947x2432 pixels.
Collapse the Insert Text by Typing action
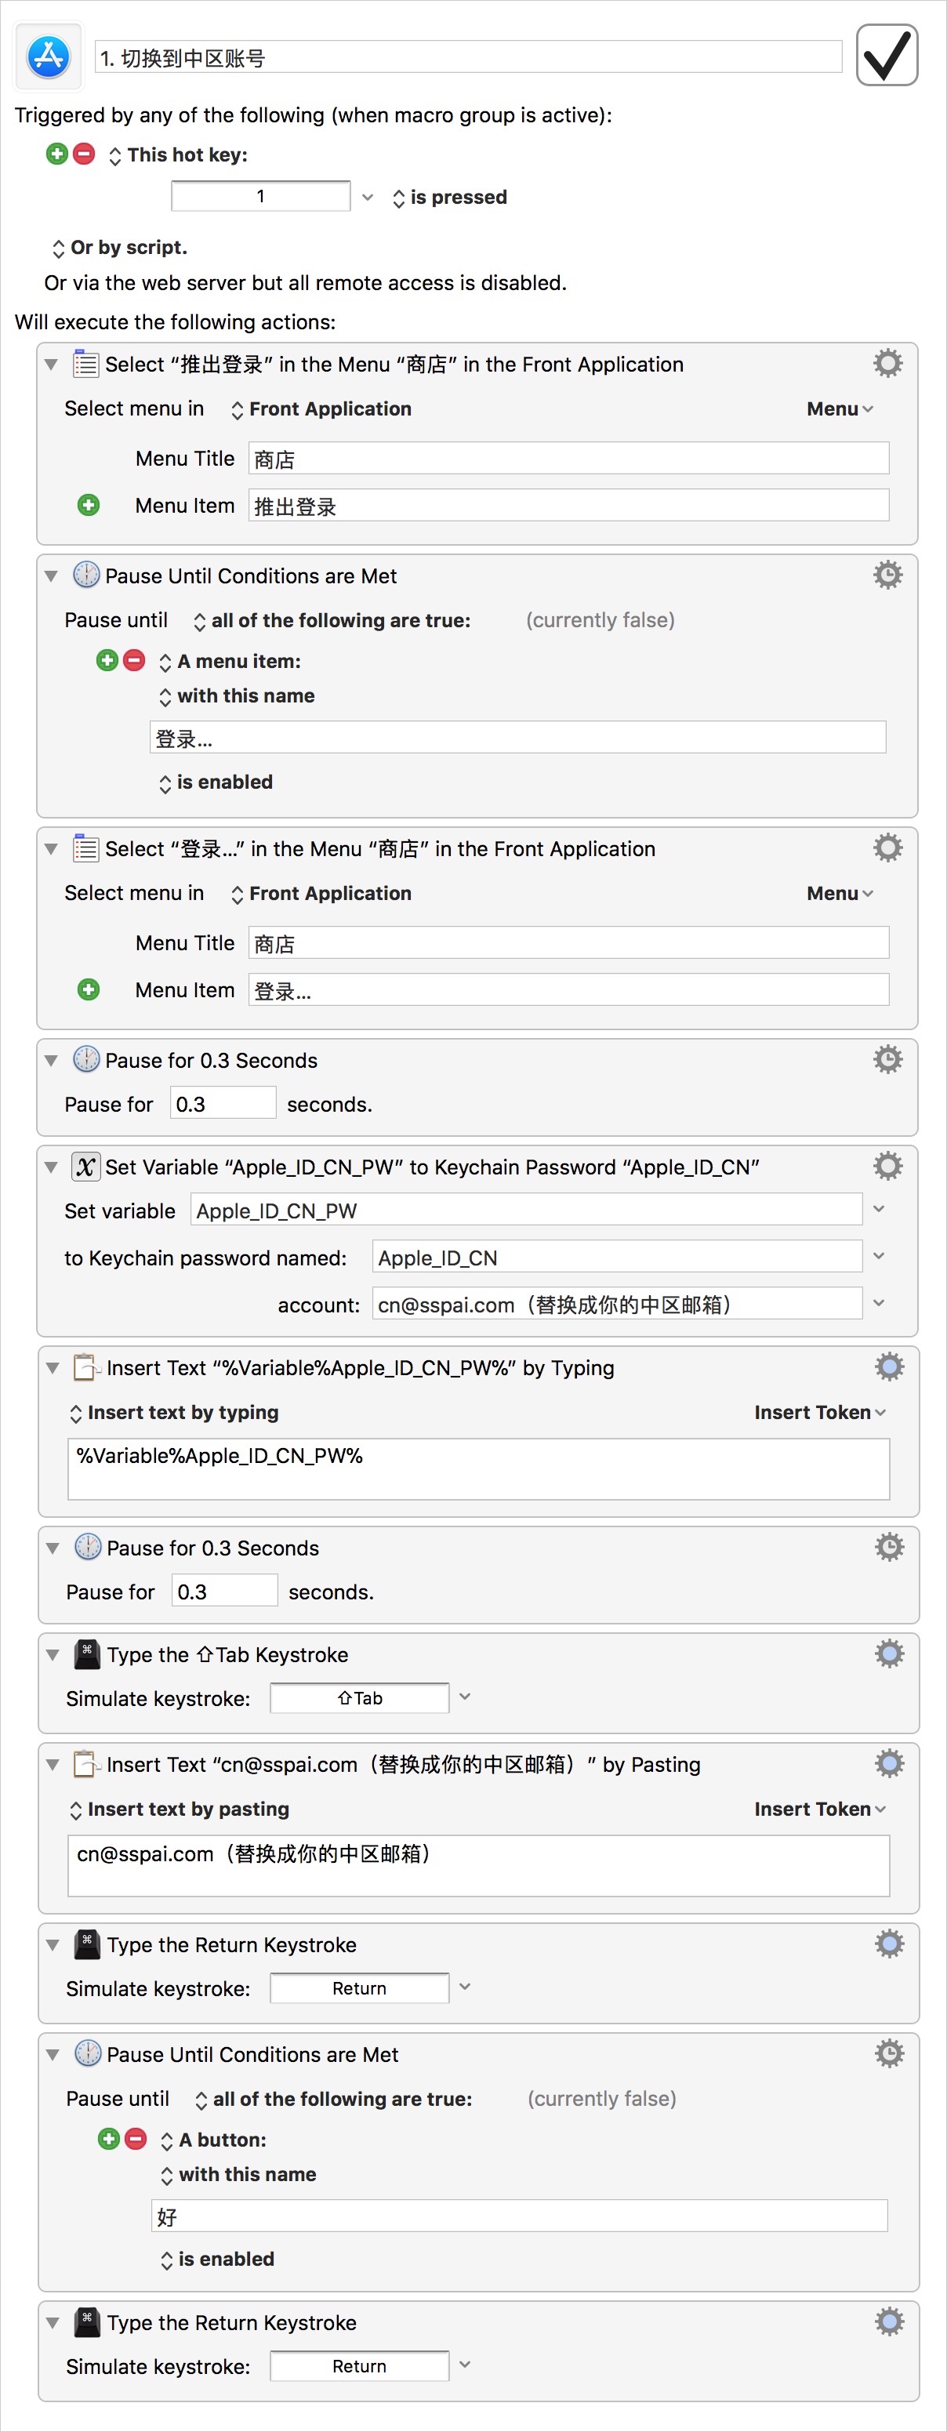[x=53, y=1367]
